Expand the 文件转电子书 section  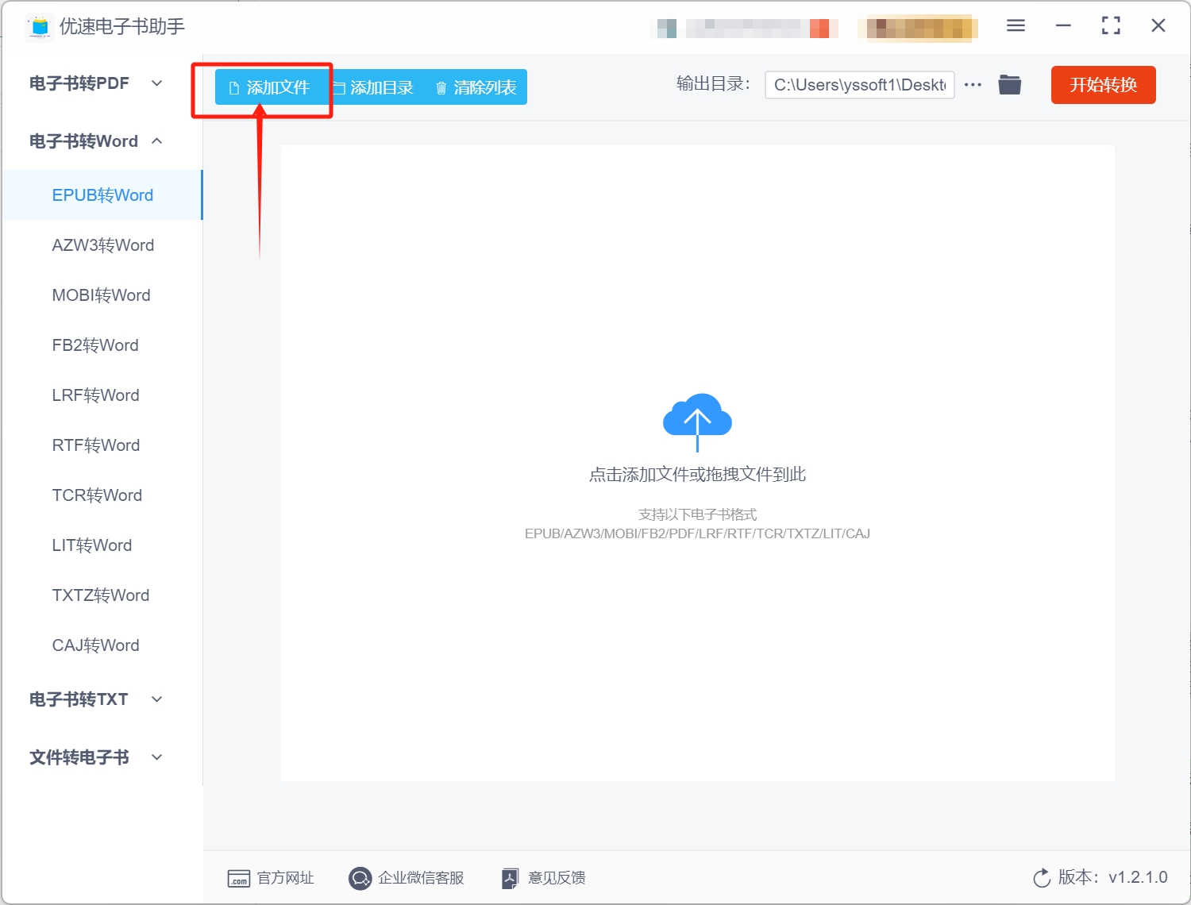point(95,757)
